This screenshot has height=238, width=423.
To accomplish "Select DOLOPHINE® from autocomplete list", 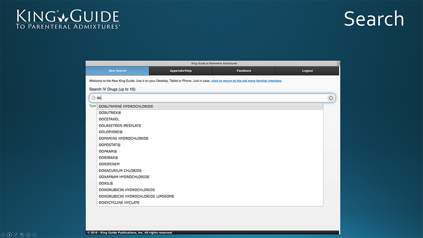I will [210, 132].
